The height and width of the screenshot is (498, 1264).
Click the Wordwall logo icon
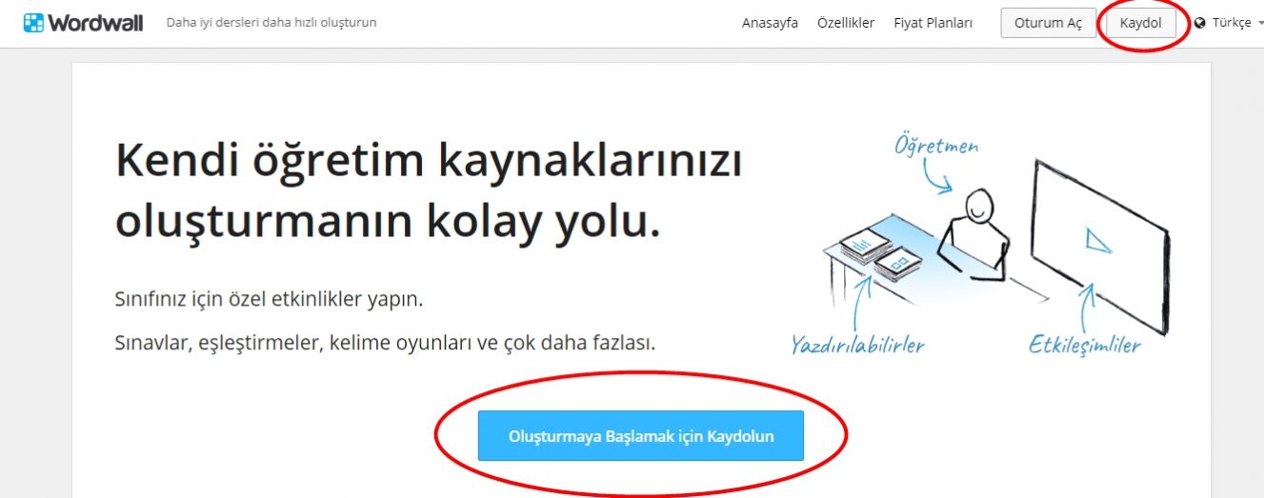(x=34, y=23)
